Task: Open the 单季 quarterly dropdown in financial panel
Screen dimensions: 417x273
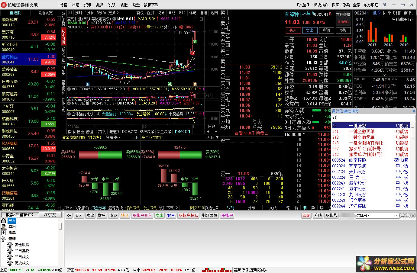Action: 377,13
